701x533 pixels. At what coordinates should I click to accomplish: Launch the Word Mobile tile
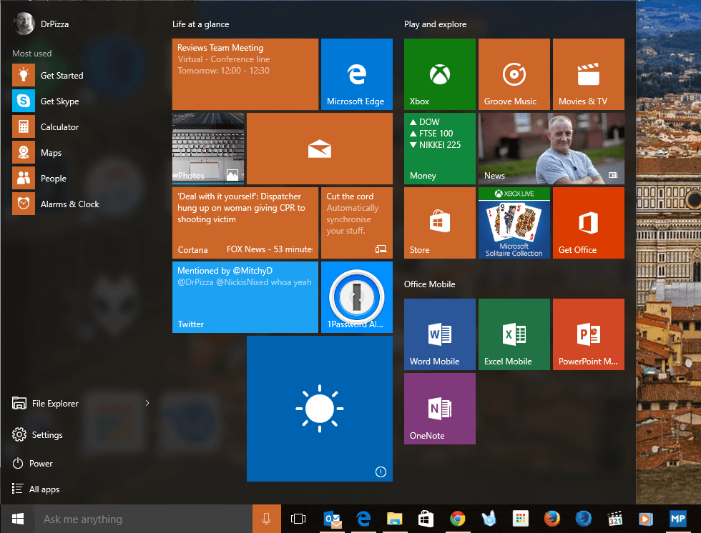coord(440,334)
